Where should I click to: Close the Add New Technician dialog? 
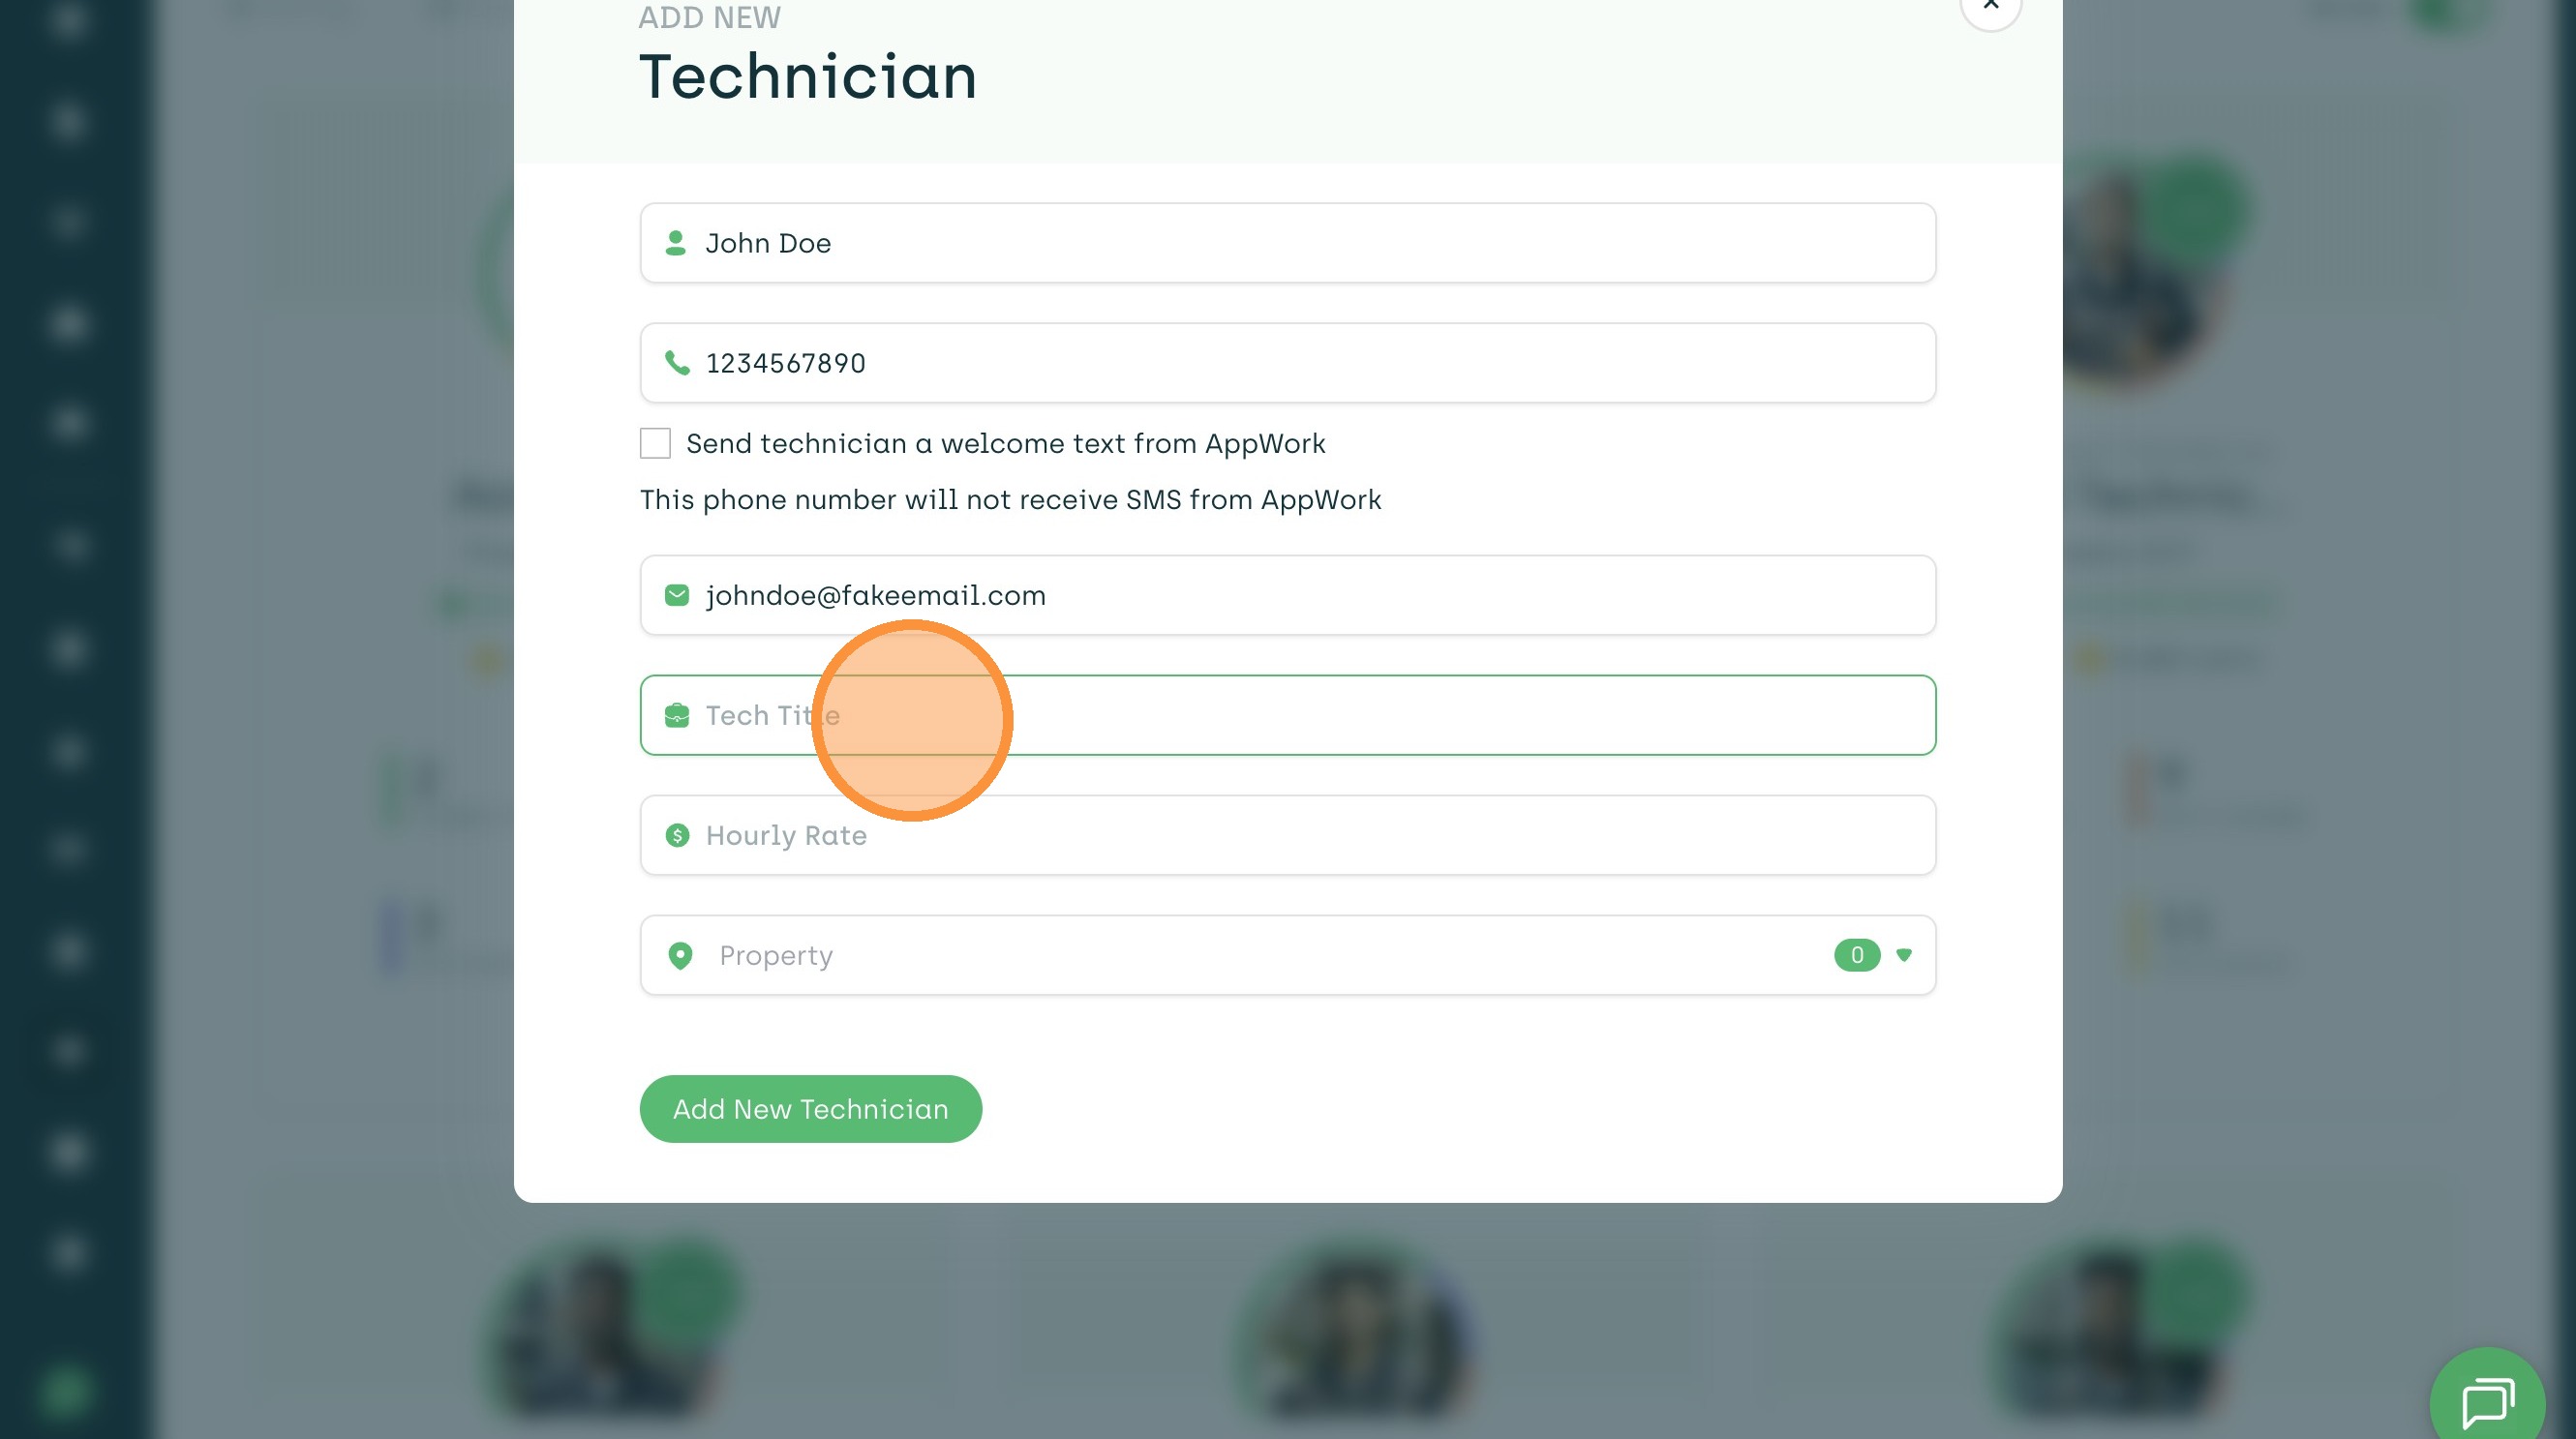pos(1990,6)
